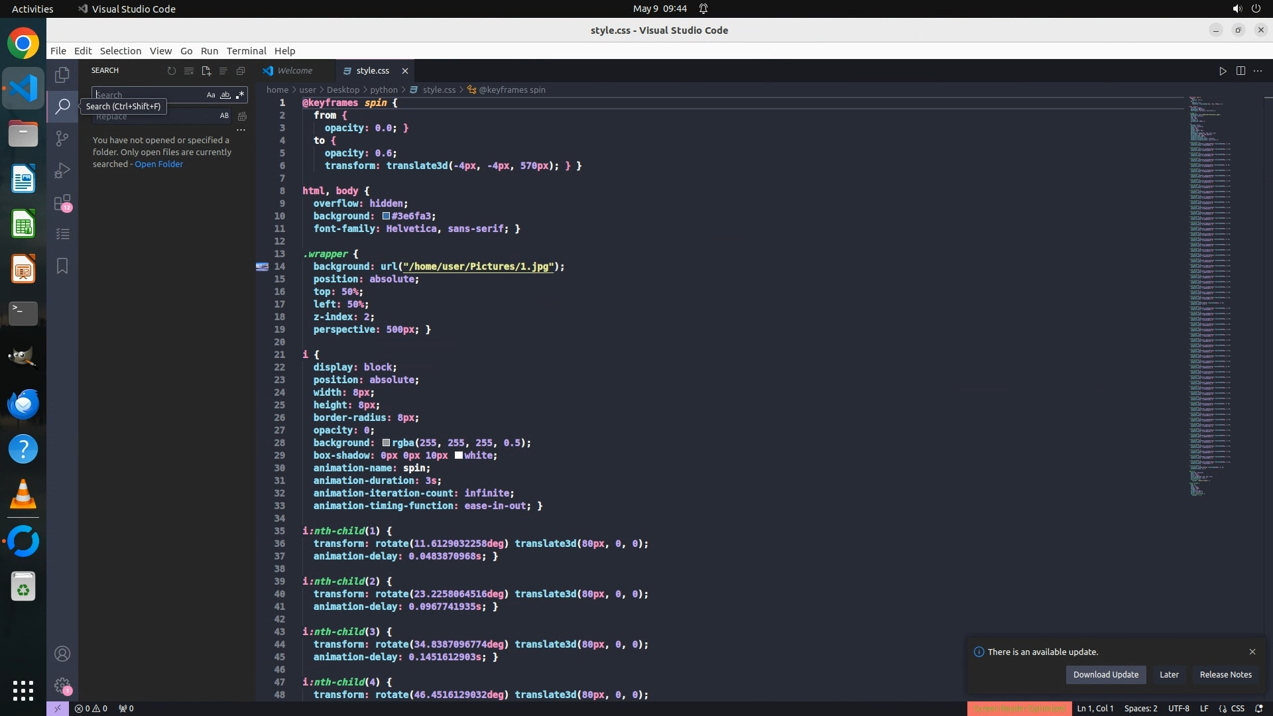1273x716 pixels.
Task: Open Run and Debug view
Action: click(x=62, y=170)
